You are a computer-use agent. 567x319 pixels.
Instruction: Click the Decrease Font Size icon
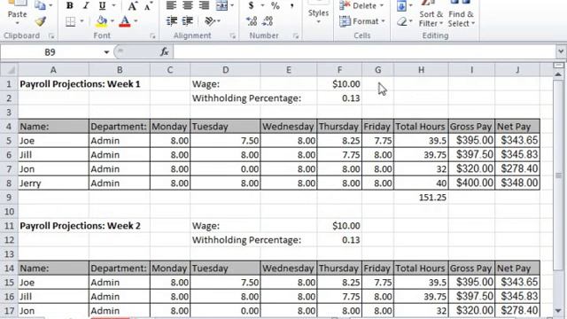(148, 5)
